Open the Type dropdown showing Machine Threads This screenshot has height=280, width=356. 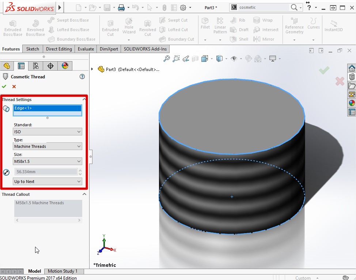click(48, 146)
